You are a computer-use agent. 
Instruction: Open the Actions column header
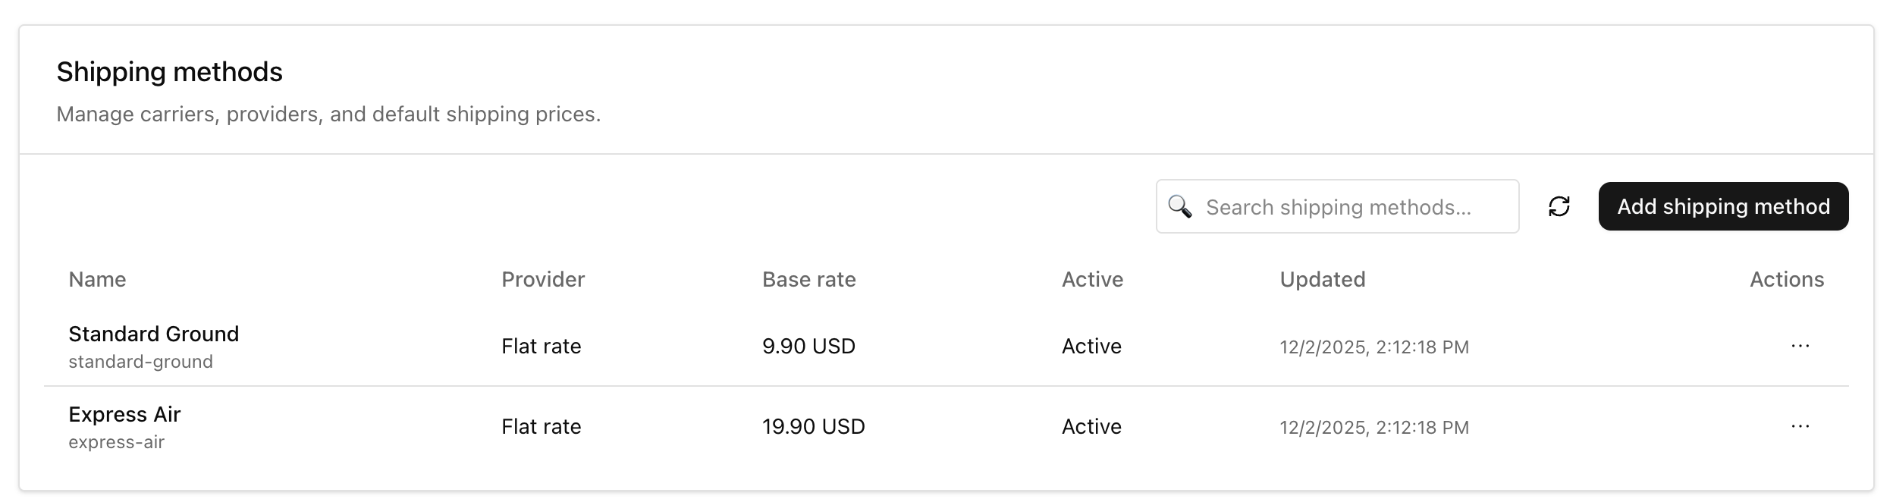point(1787,279)
